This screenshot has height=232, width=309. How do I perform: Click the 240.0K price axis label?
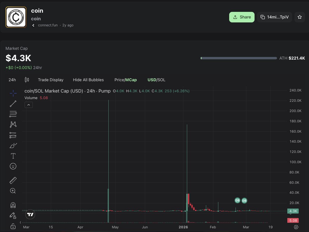click(295, 90)
